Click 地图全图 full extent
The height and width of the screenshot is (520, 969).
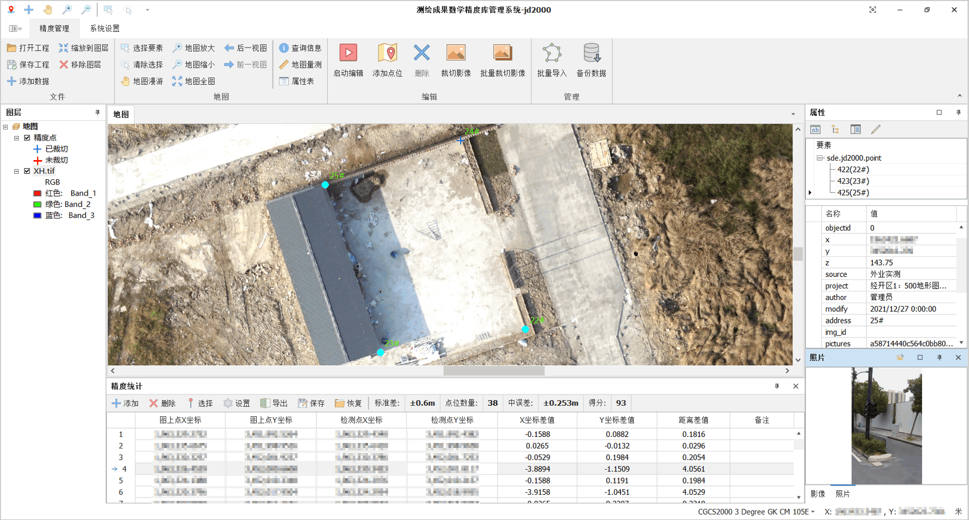[x=193, y=81]
